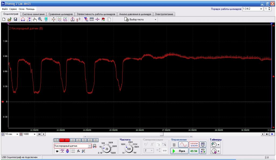Viewport: 276px width, 160px height.
Task: Switch to Электропитание tab
Action: [164, 14]
